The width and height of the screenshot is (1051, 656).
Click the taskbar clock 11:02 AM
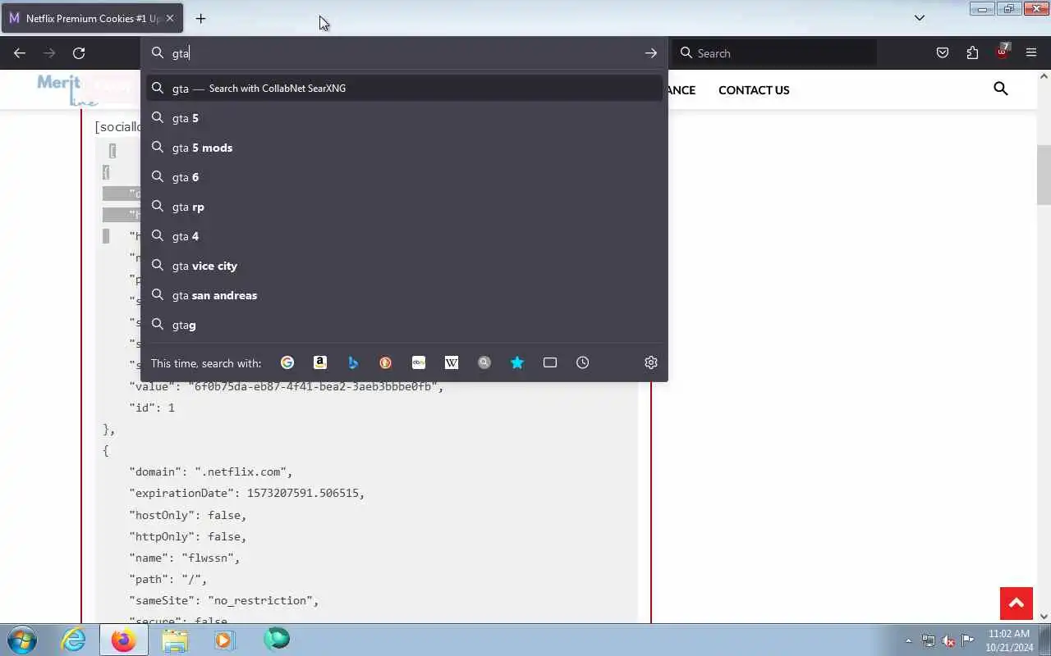1009,634
